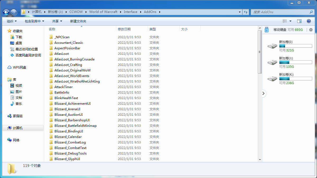
Task: Sort by the 修改日期 column header
Action: pyautogui.click(x=124, y=29)
